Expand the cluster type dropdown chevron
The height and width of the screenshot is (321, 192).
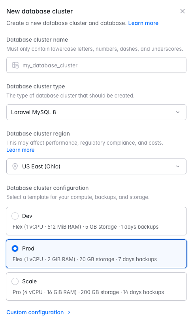[178, 112]
